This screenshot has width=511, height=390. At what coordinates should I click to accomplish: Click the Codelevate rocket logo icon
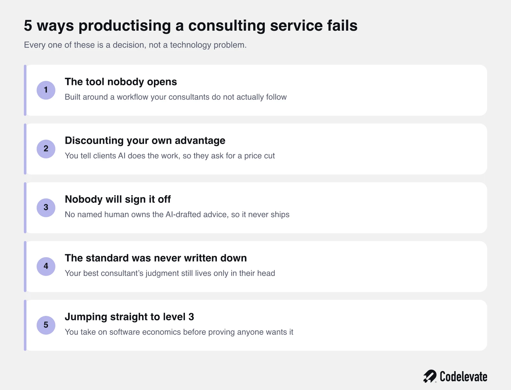point(430,376)
